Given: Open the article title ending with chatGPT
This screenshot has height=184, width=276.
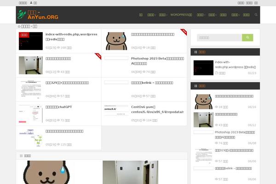Looking at the screenshot, I should pyautogui.click(x=58, y=107).
